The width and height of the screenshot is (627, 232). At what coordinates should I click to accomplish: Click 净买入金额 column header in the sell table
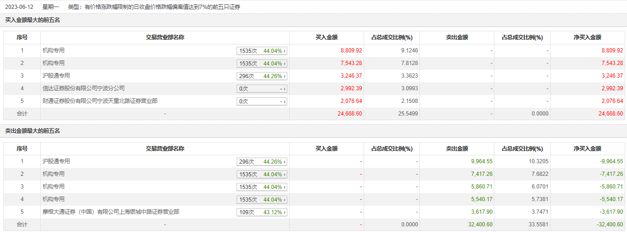(x=587, y=149)
